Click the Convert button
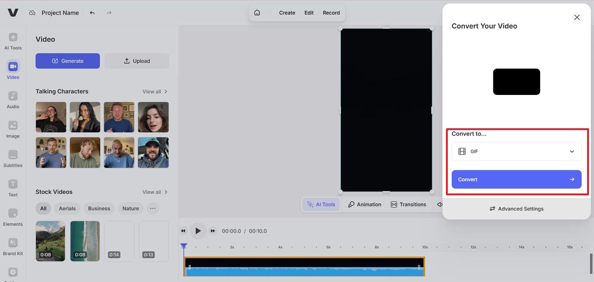This screenshot has height=282, width=594. coord(516,179)
